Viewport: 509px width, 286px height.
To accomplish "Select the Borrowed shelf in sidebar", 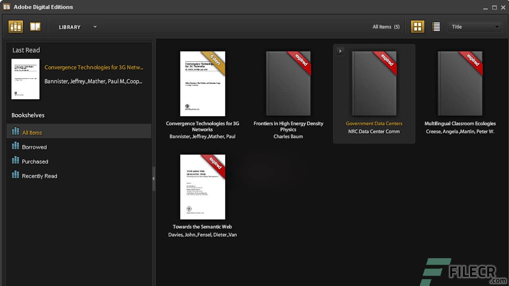I will [x=34, y=147].
